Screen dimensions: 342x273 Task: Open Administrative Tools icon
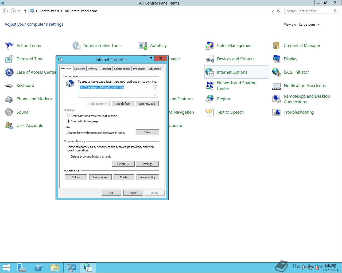[x=76, y=46]
